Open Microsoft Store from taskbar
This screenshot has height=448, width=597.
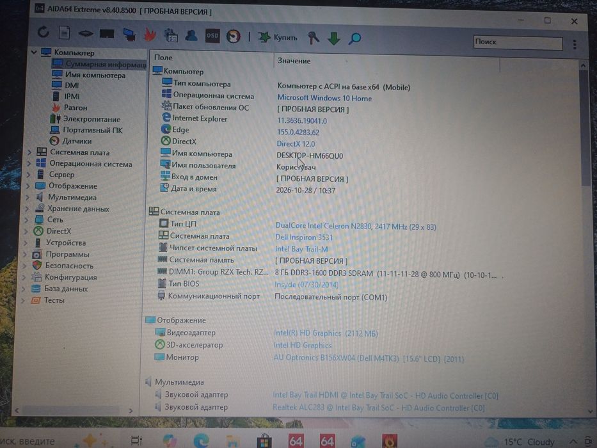click(264, 441)
